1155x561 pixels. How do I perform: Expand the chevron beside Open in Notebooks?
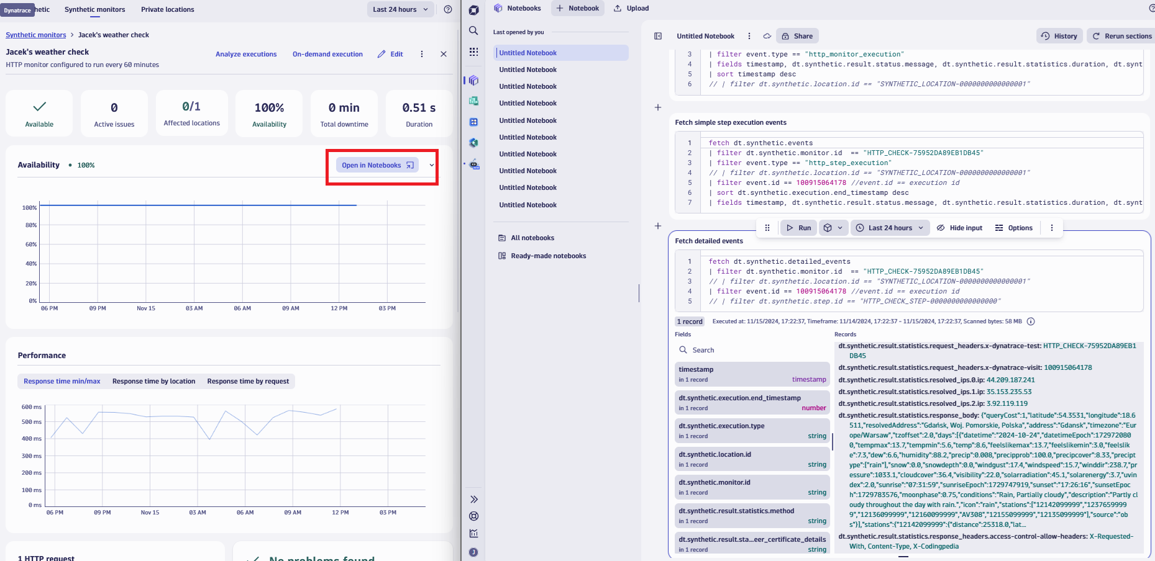[432, 165]
